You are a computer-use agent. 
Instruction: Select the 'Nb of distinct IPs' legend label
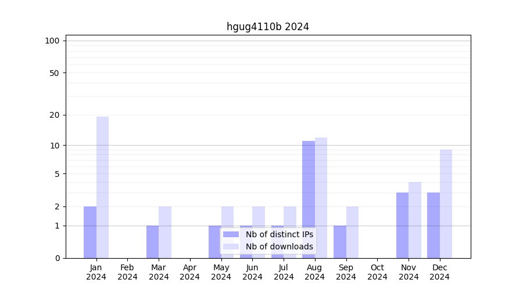point(279,234)
